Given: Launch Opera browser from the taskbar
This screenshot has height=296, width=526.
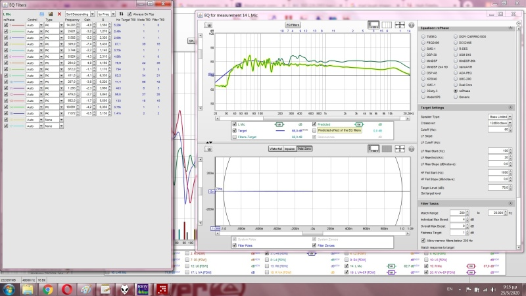Looking at the screenshot, I should pyautogui.click(x=67, y=289).
